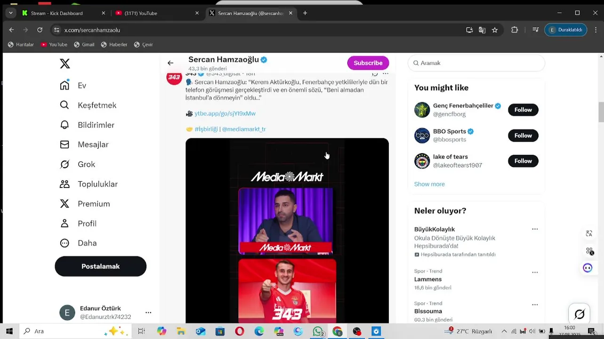
Task: Open the Duraklatıldı profile button
Action: click(566, 30)
